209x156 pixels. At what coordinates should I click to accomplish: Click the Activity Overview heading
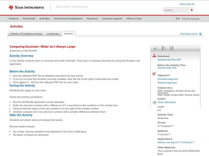click(21, 56)
